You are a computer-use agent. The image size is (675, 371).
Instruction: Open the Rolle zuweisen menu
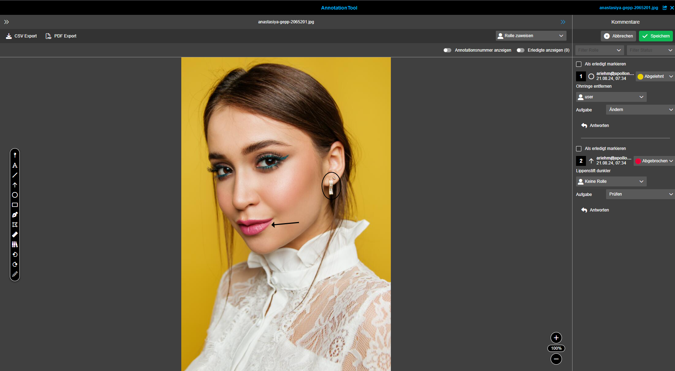pyautogui.click(x=530, y=35)
